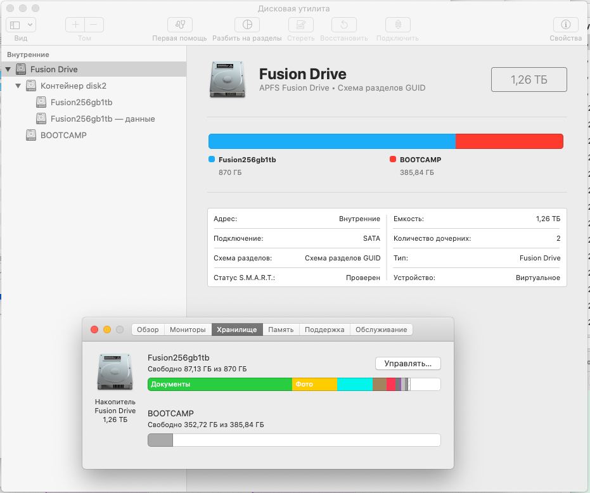Screen dimensions: 590x493
Task: Click the BOOTCAMP gray usage bar
Action: coord(160,440)
